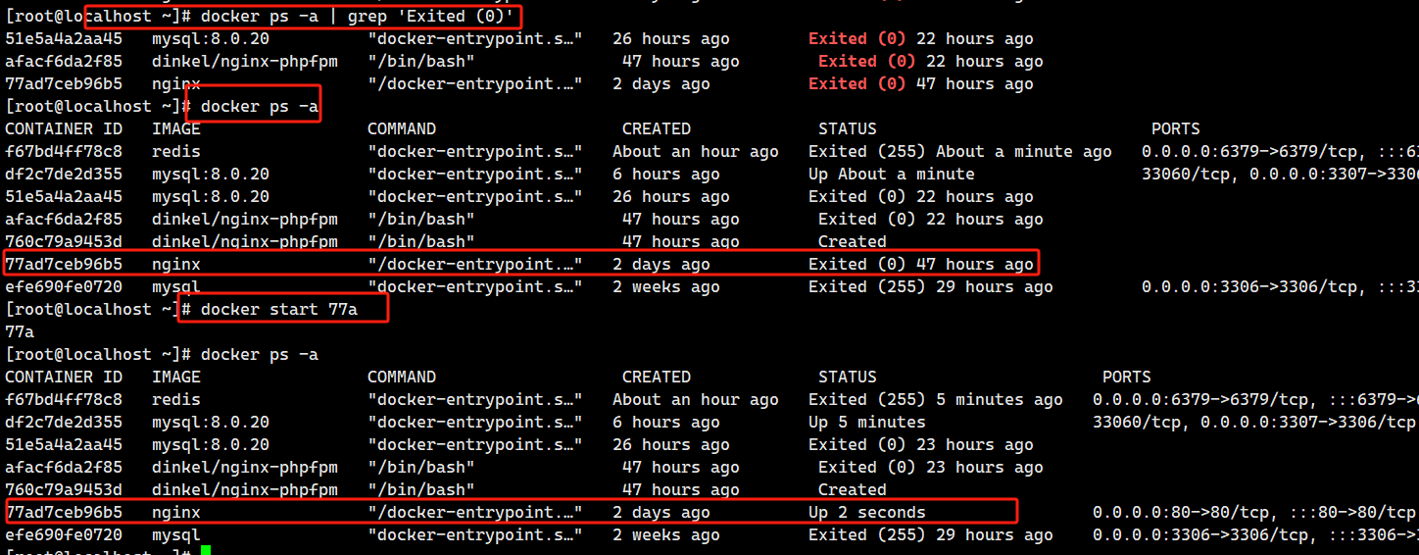Select "redis" in the "Exited (255) About a minute ago" row
Screen dimensions: 1419x555
(x=176, y=152)
